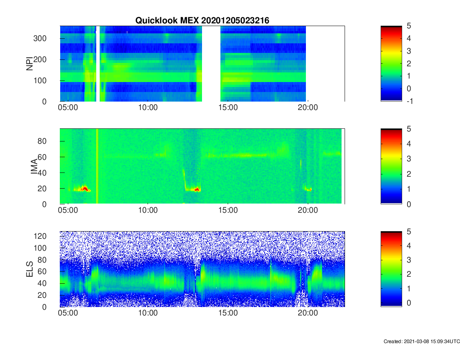The width and height of the screenshot is (460, 345).
Task: Click the 3 label on IMA colorbar
Action: (x=408, y=159)
